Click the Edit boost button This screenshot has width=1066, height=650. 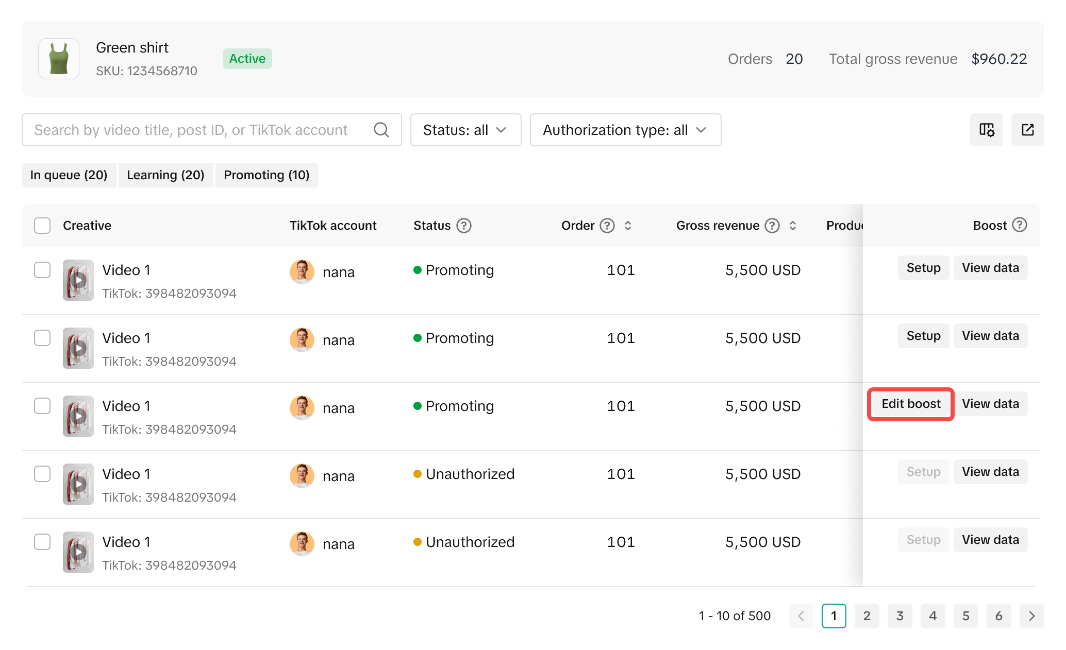911,404
